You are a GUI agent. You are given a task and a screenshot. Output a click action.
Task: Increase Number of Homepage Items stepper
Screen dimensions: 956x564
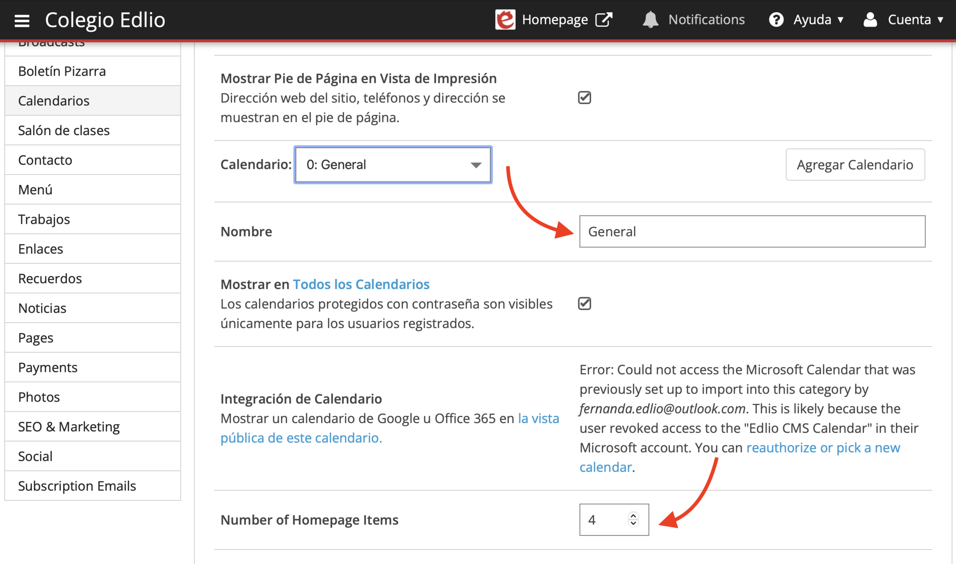[633, 515]
